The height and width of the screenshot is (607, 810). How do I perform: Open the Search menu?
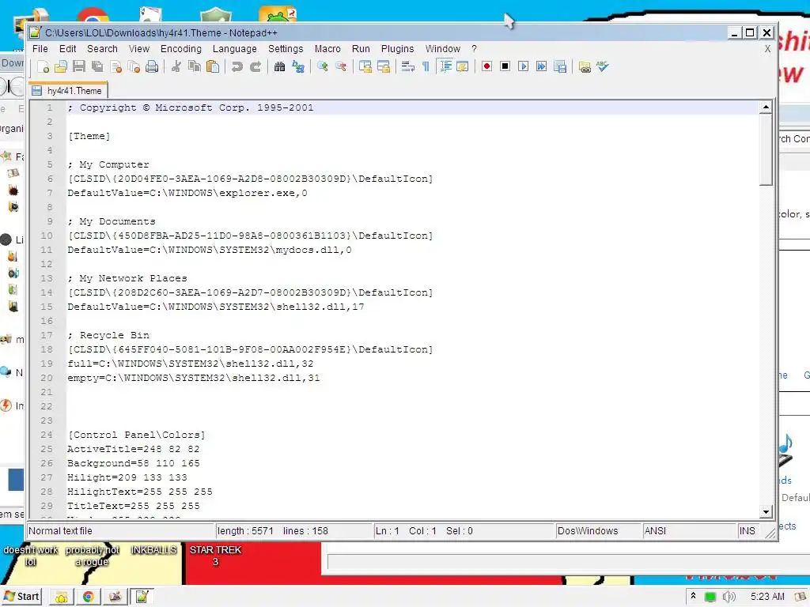(102, 48)
